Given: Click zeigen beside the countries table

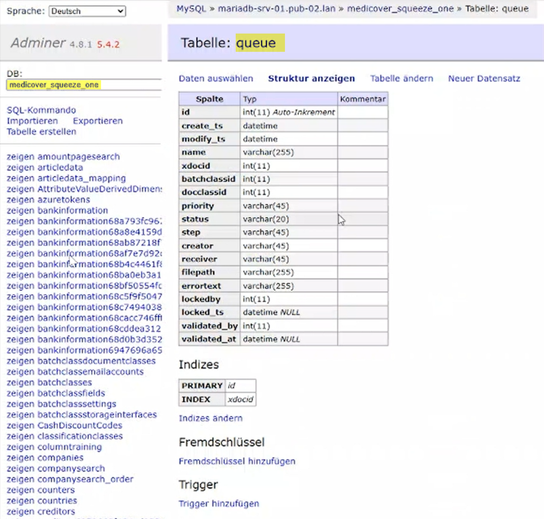Looking at the screenshot, I should tap(20, 501).
